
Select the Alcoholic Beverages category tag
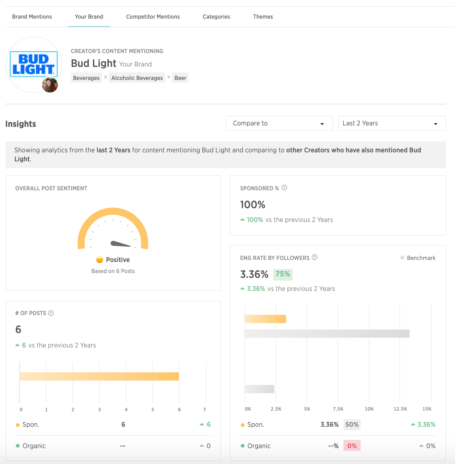(x=137, y=78)
